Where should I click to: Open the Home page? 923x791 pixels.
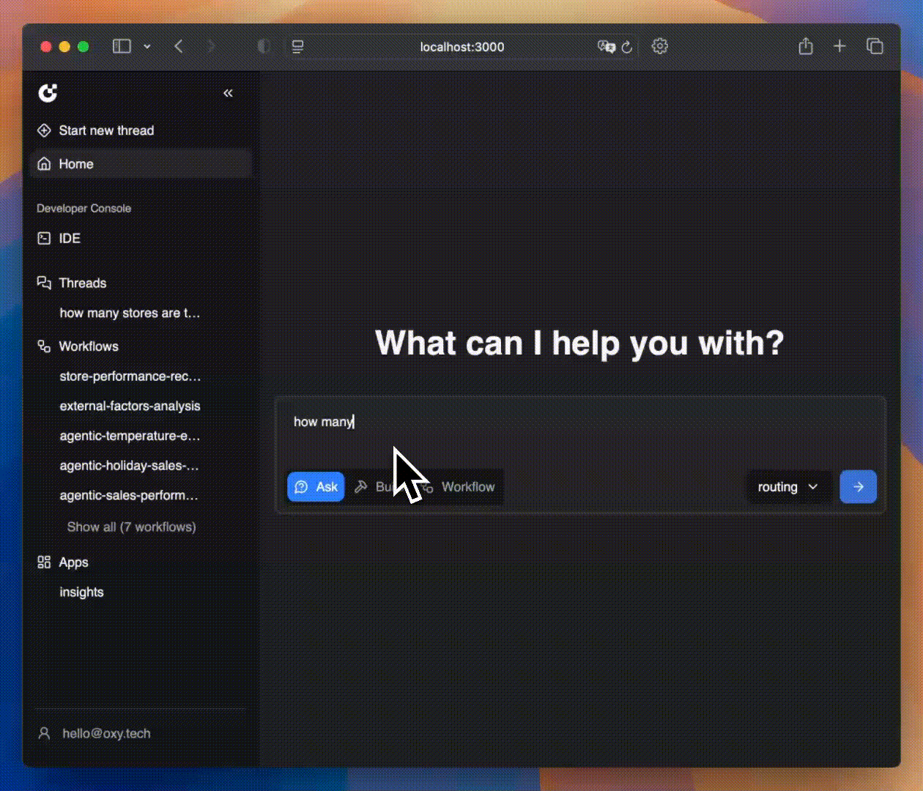tap(141, 164)
